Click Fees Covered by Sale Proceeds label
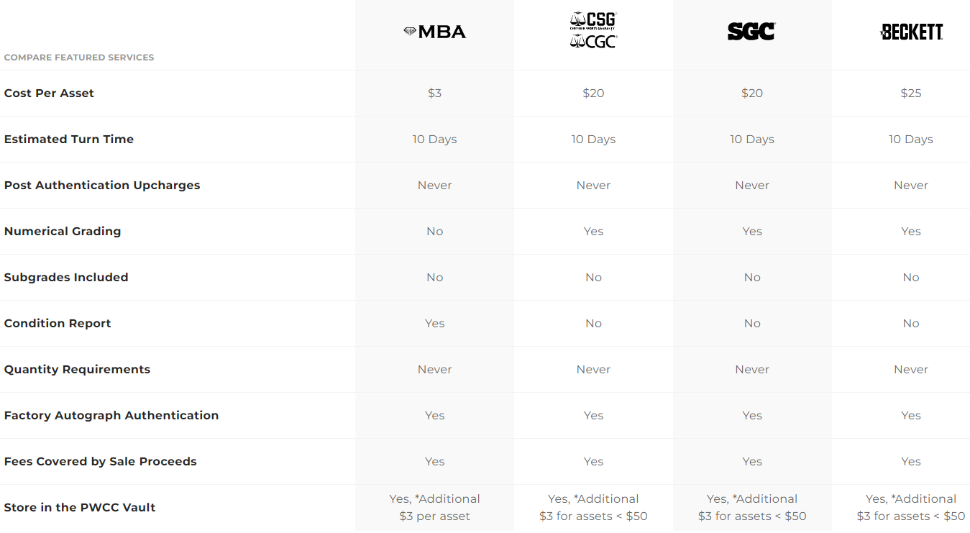 (x=100, y=461)
